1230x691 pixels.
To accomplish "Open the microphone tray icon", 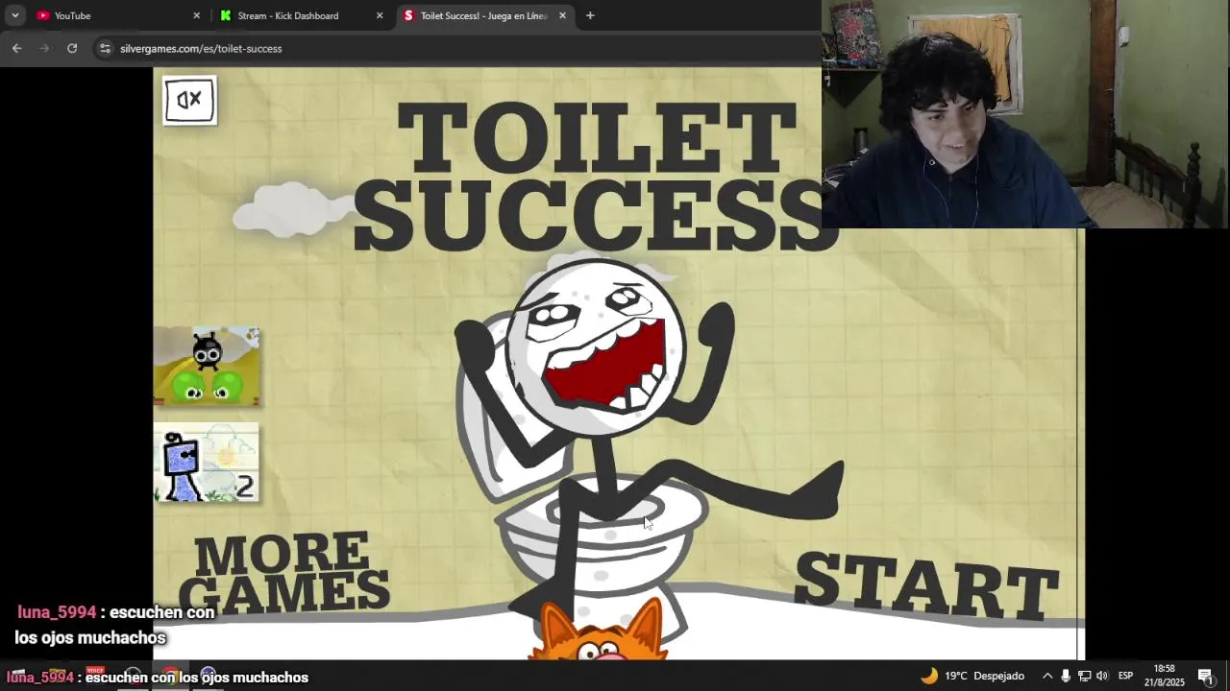I will pos(1066,676).
